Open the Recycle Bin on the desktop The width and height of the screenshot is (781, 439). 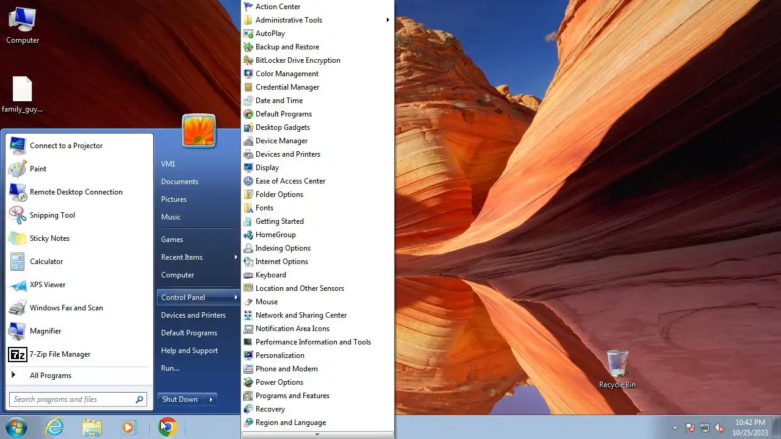(x=617, y=369)
